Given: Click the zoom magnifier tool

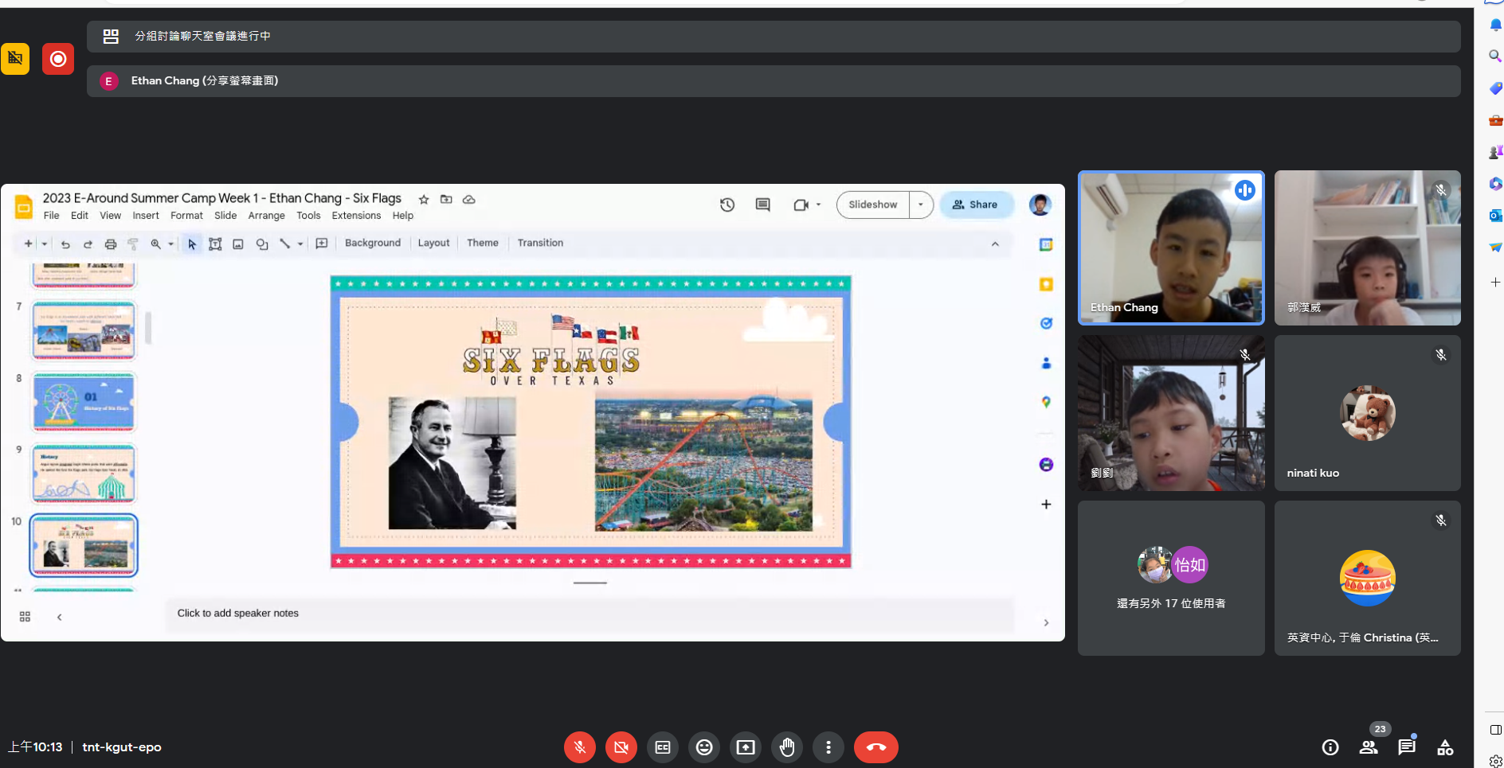Looking at the screenshot, I should pyautogui.click(x=156, y=244).
